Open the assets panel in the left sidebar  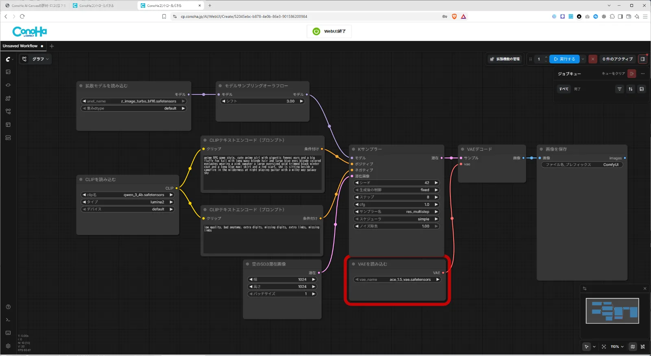pos(8,72)
